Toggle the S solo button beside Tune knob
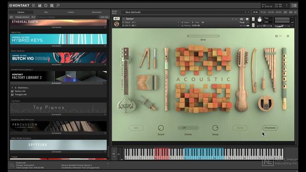This screenshot has width=306, height=172. (x=253, y=19)
